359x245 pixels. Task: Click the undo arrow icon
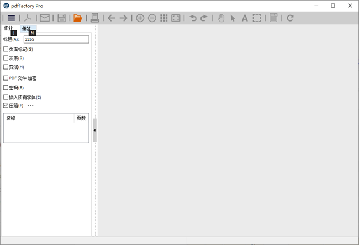click(x=193, y=18)
